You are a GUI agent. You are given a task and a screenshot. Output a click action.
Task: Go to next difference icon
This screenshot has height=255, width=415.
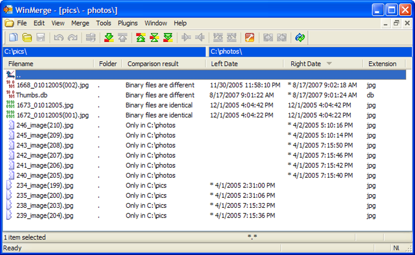pyautogui.click(x=109, y=37)
